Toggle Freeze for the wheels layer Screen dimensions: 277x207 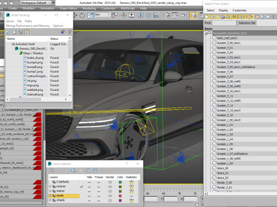(99, 200)
